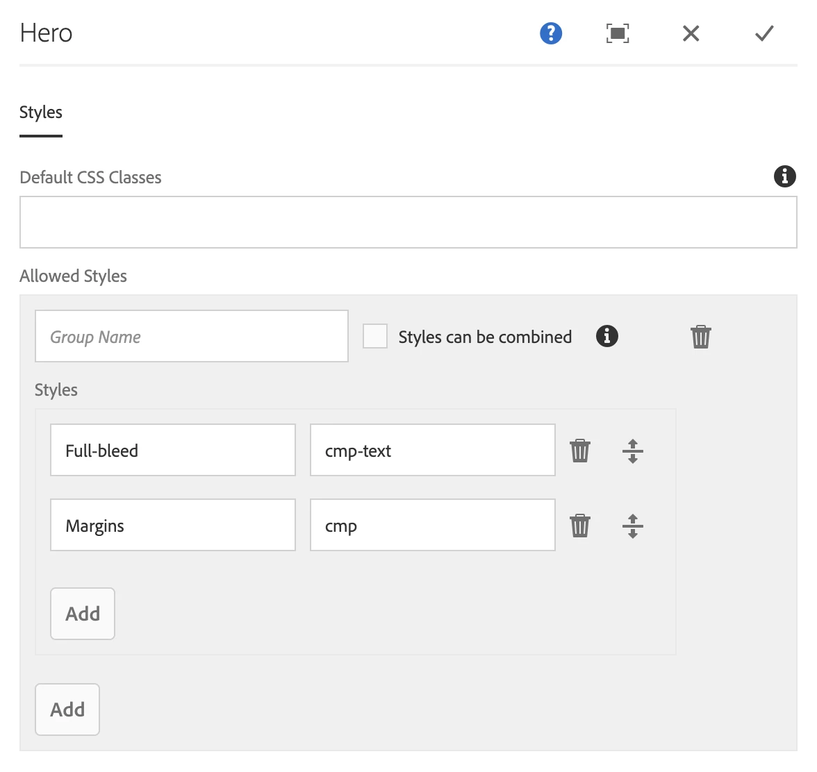Grab reorder handle for Margins row
The image size is (817, 772).
click(632, 526)
